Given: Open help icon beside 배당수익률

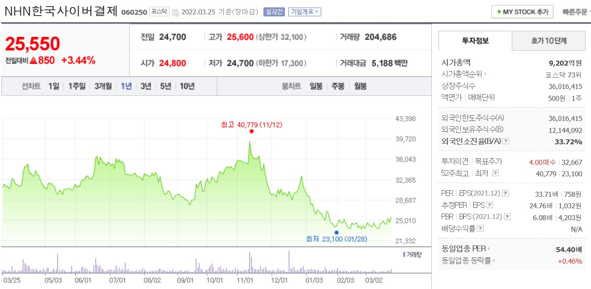Looking at the screenshot, I should coord(481,229).
